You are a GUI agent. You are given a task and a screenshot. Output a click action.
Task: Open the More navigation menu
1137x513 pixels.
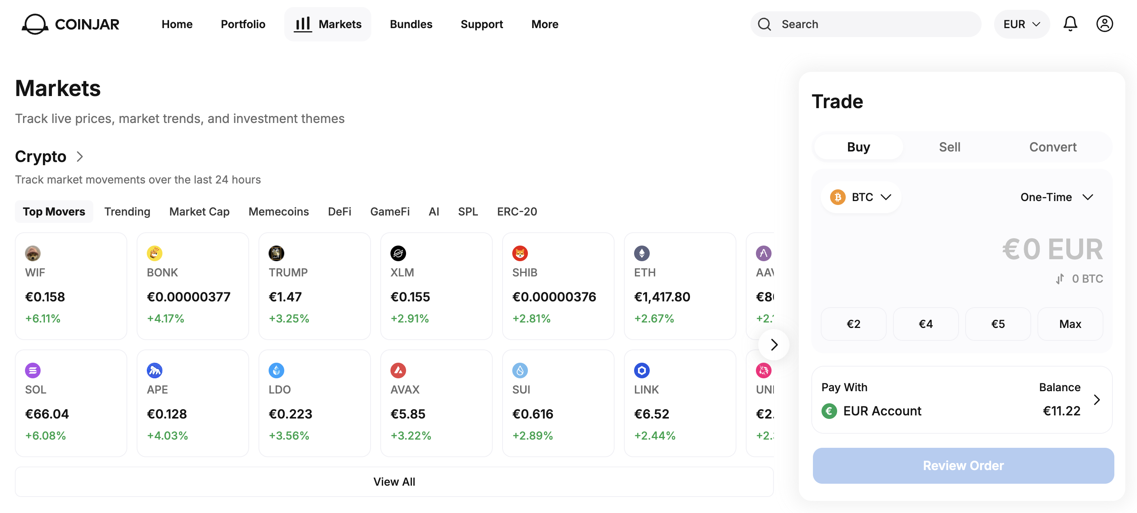545,24
